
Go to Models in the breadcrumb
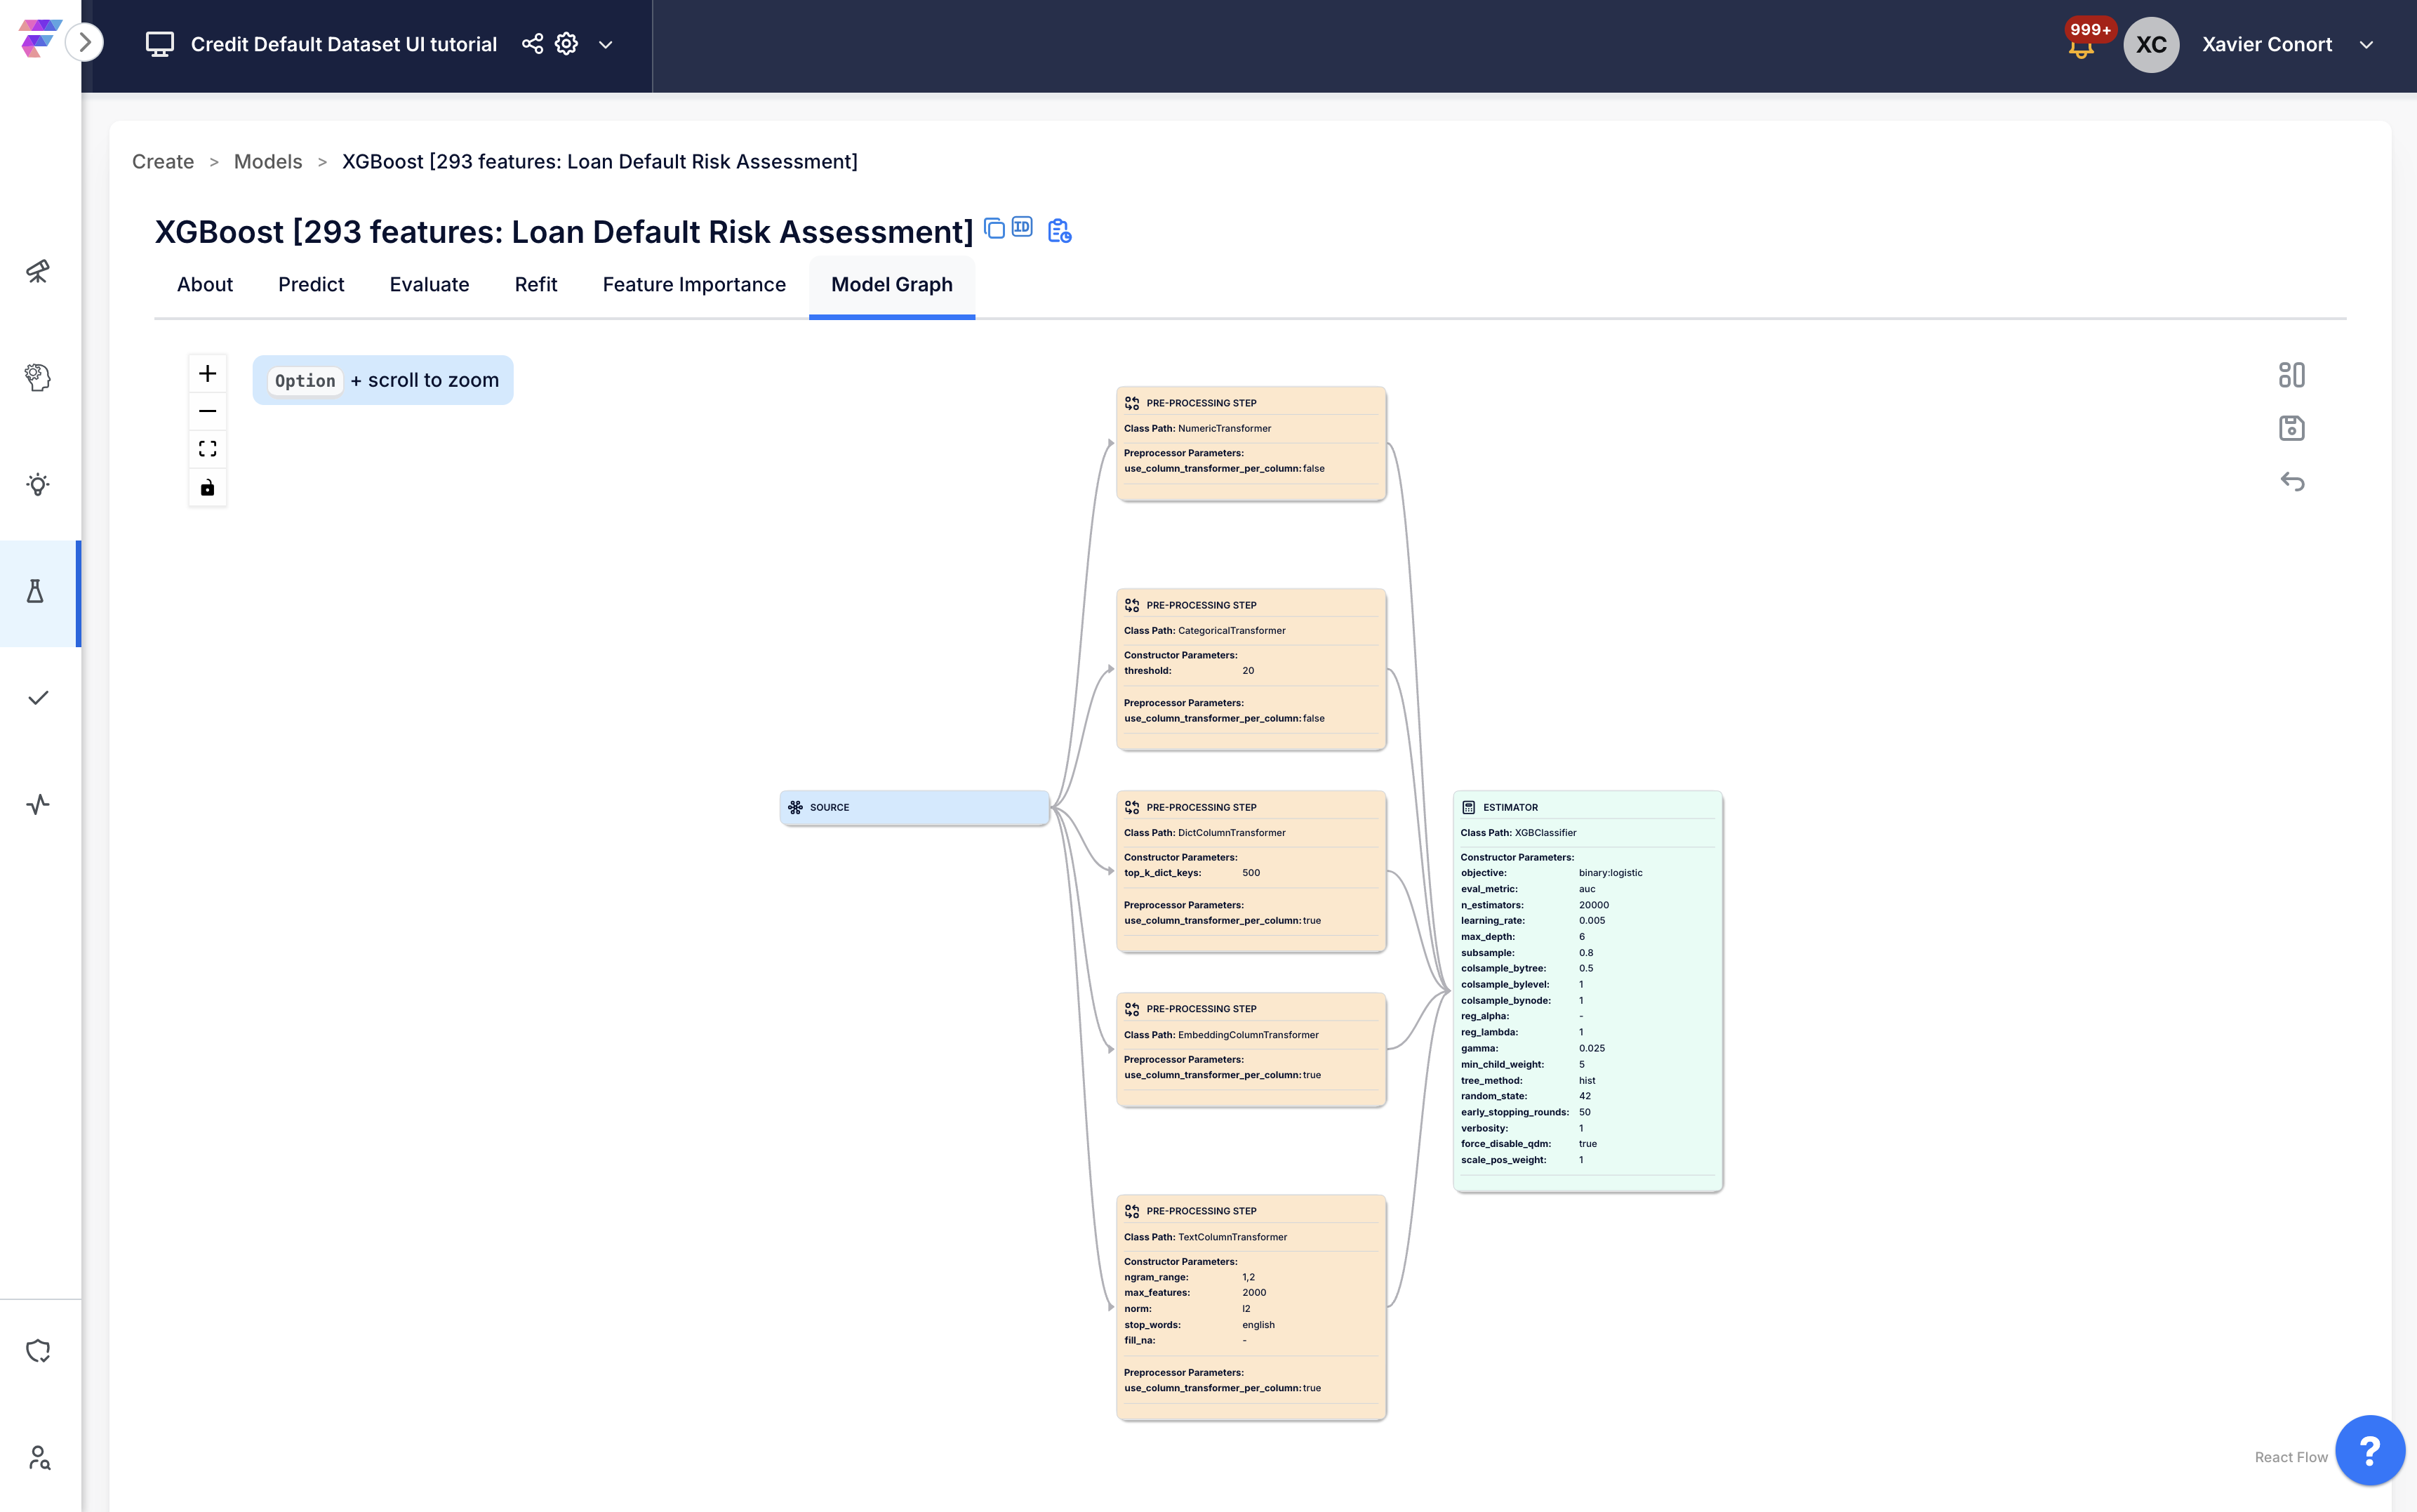268,162
